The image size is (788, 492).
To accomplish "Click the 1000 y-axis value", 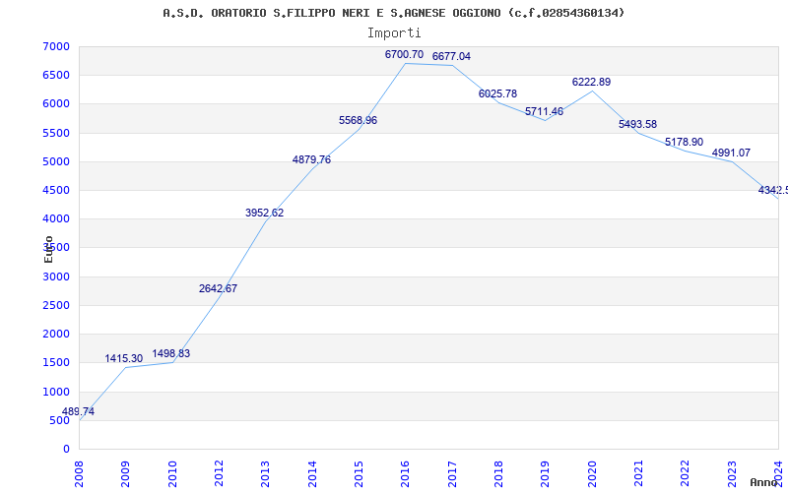I will tap(56, 392).
